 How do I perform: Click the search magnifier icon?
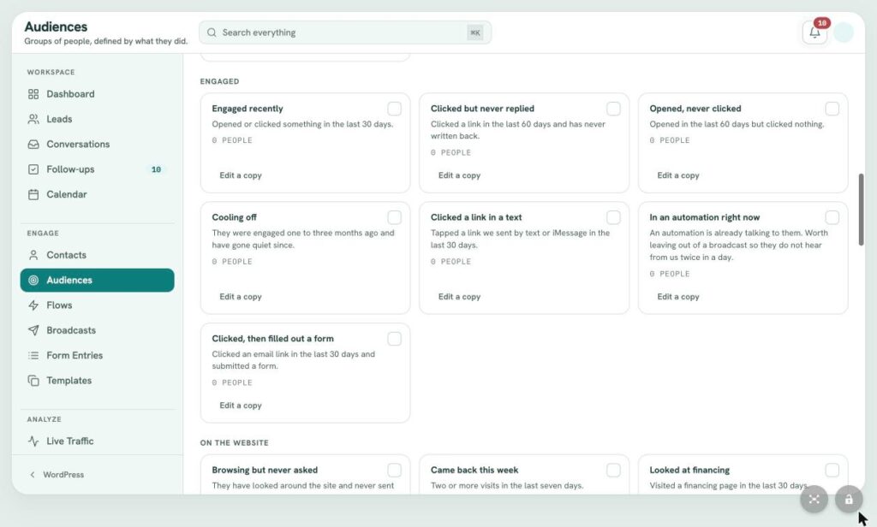pos(212,33)
